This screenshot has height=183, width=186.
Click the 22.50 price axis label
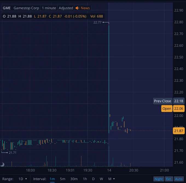179,57
